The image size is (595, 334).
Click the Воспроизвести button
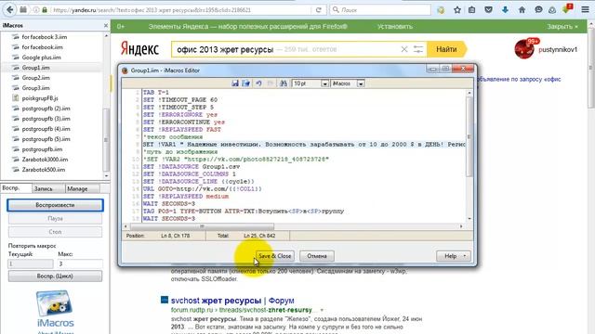[x=55, y=205]
